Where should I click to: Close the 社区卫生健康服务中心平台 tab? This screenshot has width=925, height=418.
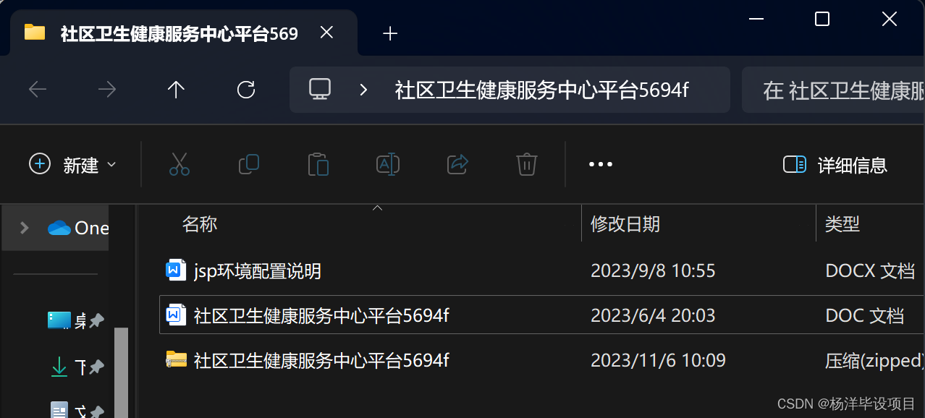[327, 33]
